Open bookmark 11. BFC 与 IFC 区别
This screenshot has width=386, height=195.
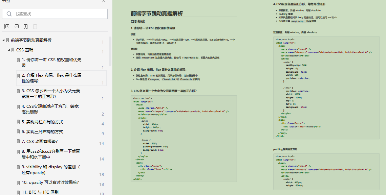click(x=40, y=192)
